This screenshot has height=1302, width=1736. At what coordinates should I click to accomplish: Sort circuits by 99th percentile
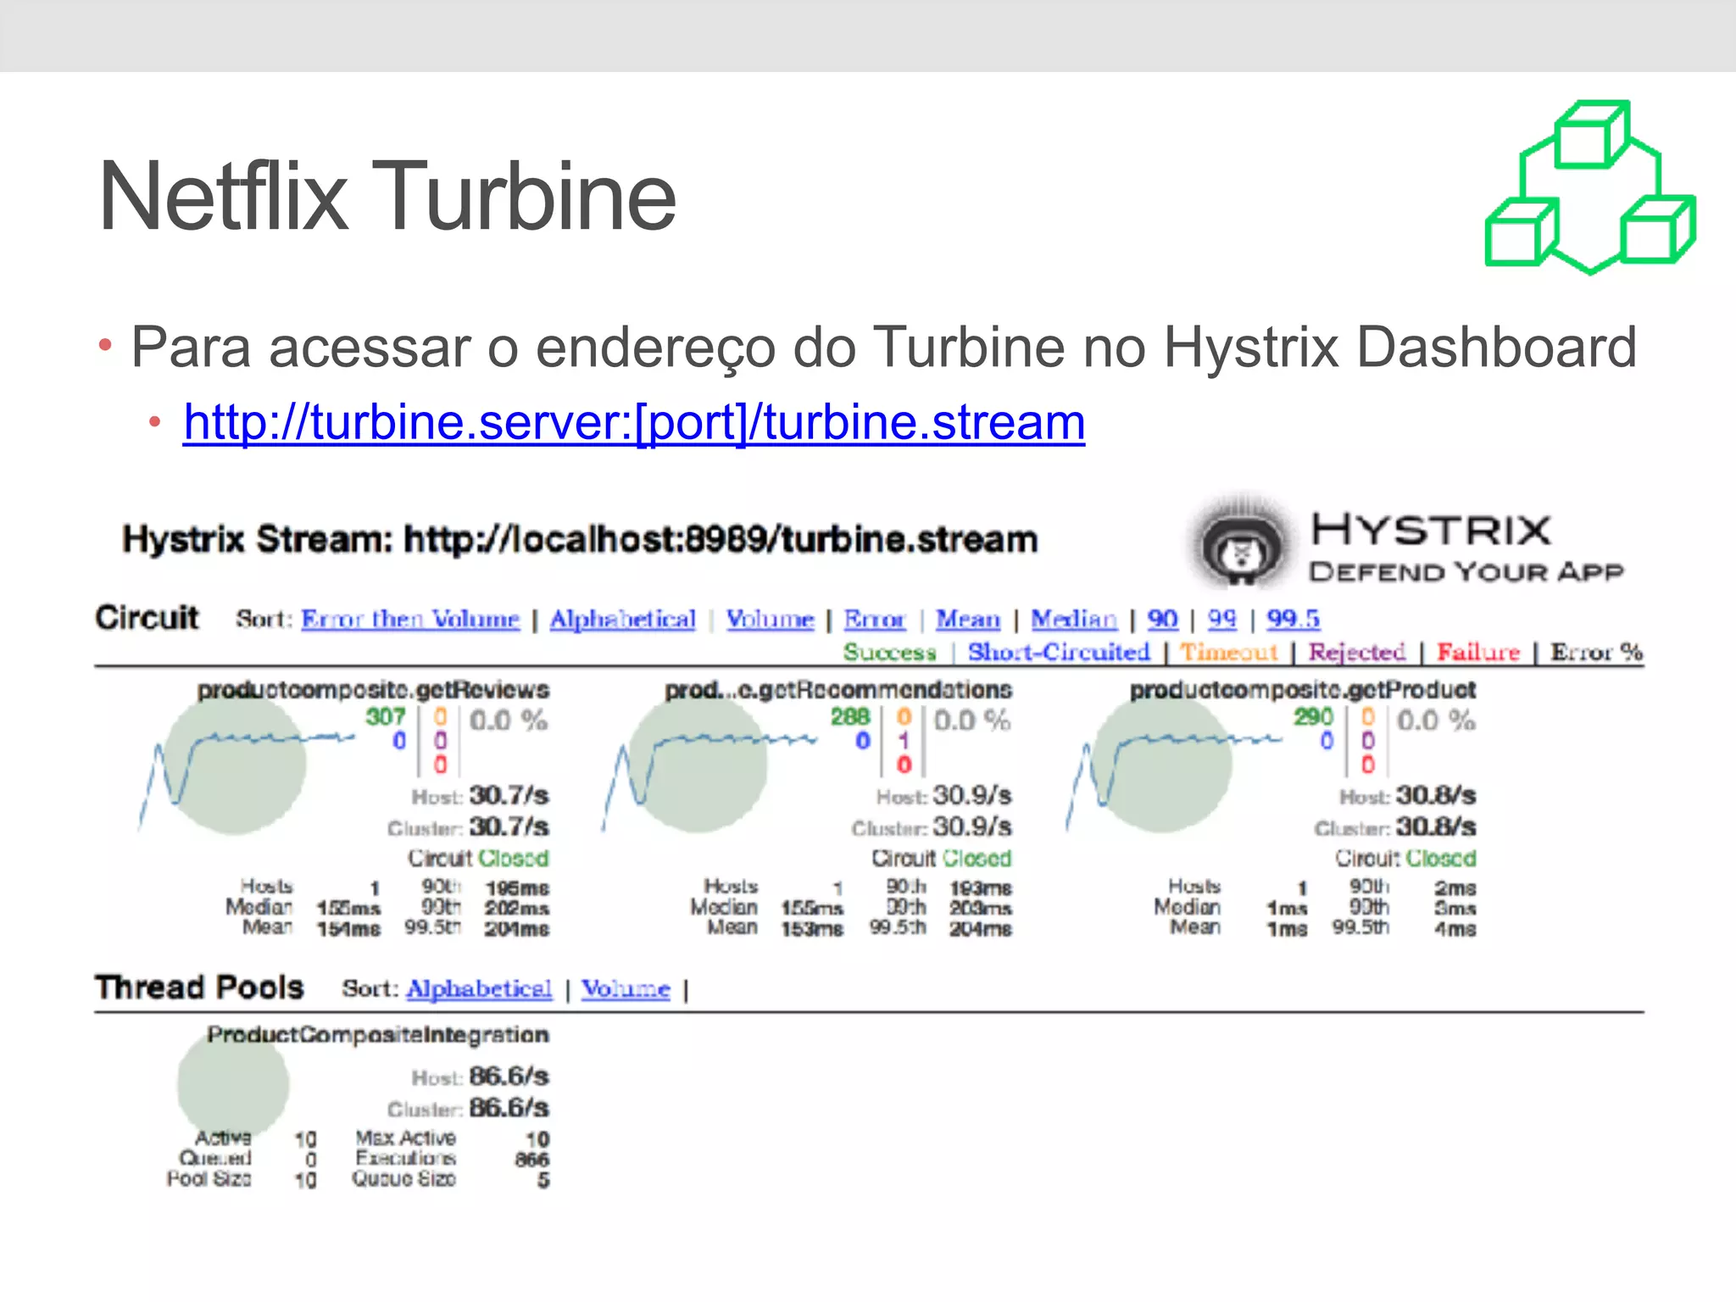tap(1222, 619)
